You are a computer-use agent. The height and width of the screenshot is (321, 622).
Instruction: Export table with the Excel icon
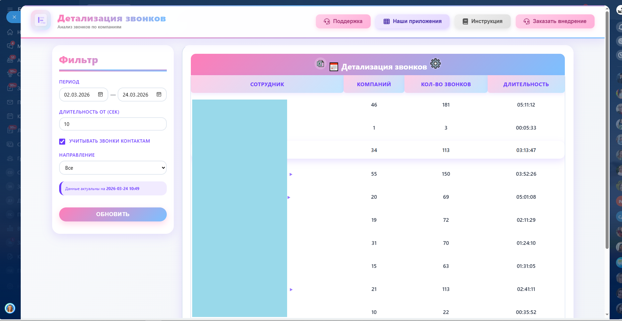pyautogui.click(x=320, y=63)
